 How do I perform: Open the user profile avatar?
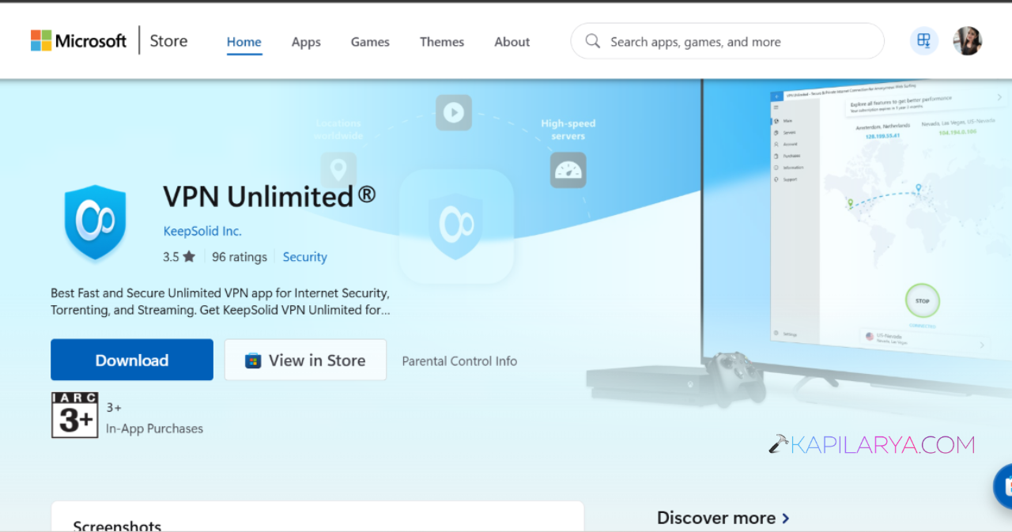(x=968, y=41)
